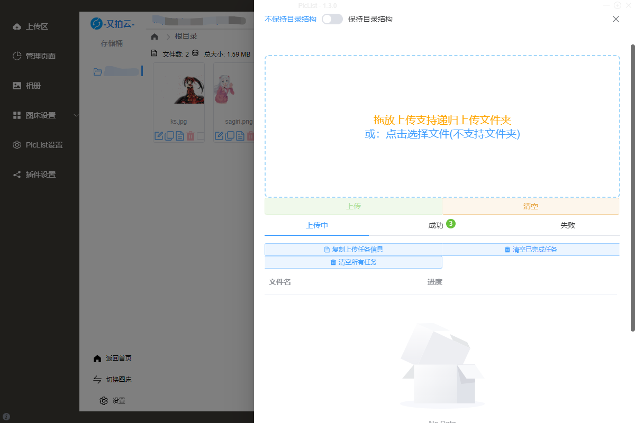Click the file info icon under ks.jpg
The width and height of the screenshot is (635, 423).
point(180,136)
